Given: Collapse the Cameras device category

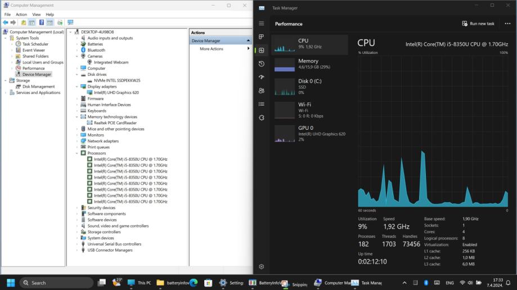Looking at the screenshot, I should pos(77,56).
